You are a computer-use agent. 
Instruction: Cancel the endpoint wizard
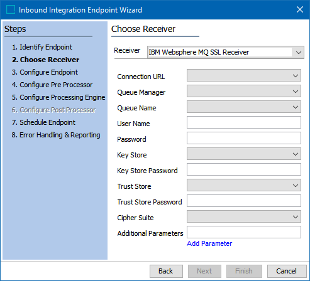tap(287, 271)
